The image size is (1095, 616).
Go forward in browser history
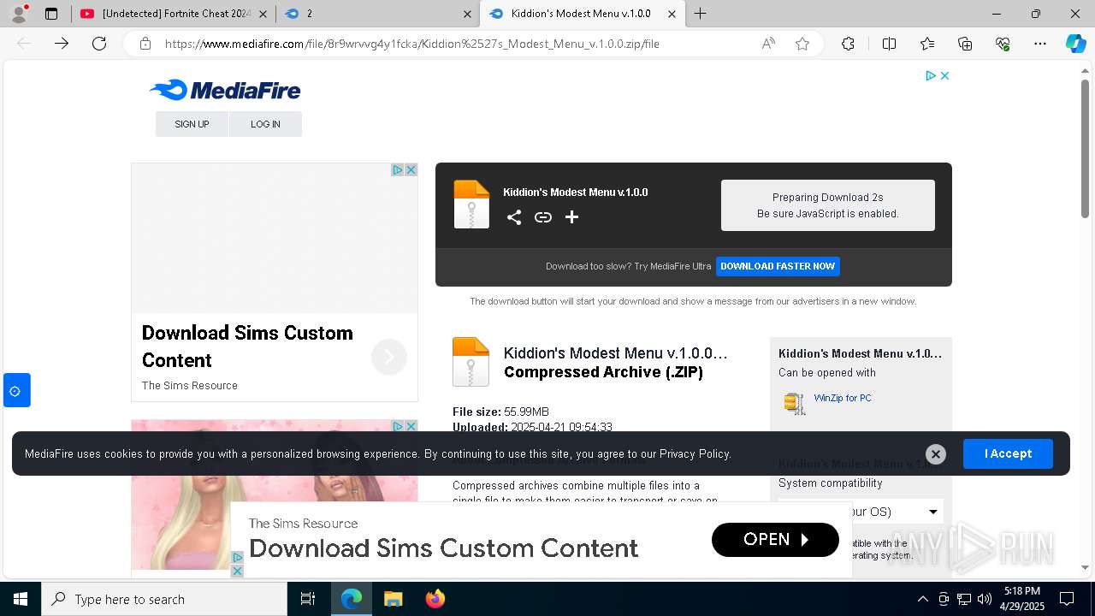(x=62, y=44)
